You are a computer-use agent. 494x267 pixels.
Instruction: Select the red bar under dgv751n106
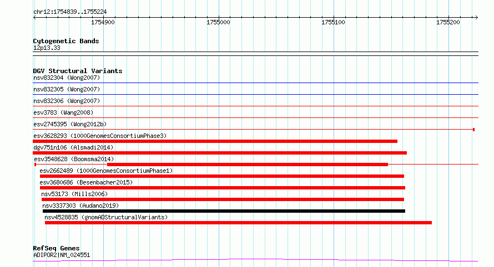point(220,153)
